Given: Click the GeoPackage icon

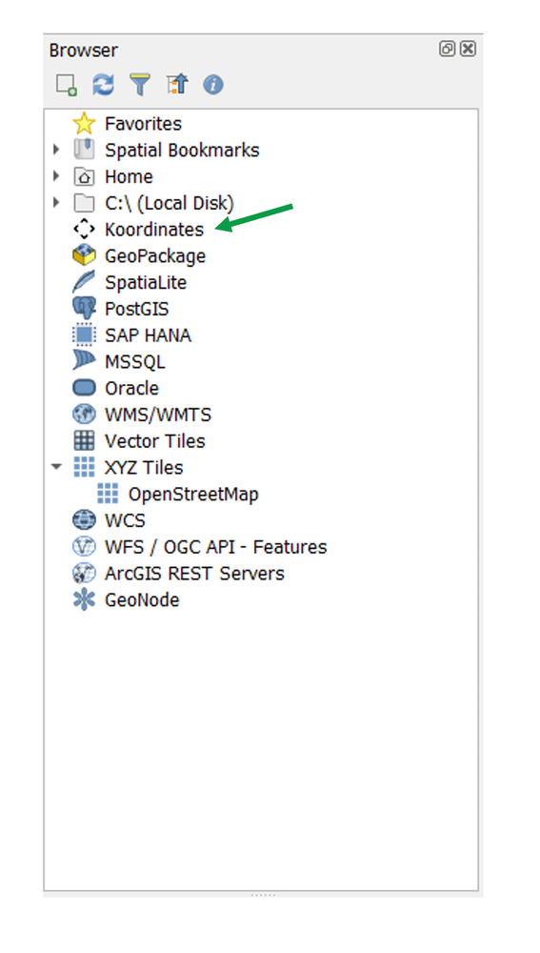Looking at the screenshot, I should pyautogui.click(x=84, y=255).
